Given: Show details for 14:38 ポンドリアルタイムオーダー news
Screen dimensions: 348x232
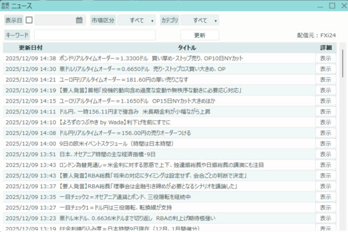Looking at the screenshot, I should (x=326, y=58).
